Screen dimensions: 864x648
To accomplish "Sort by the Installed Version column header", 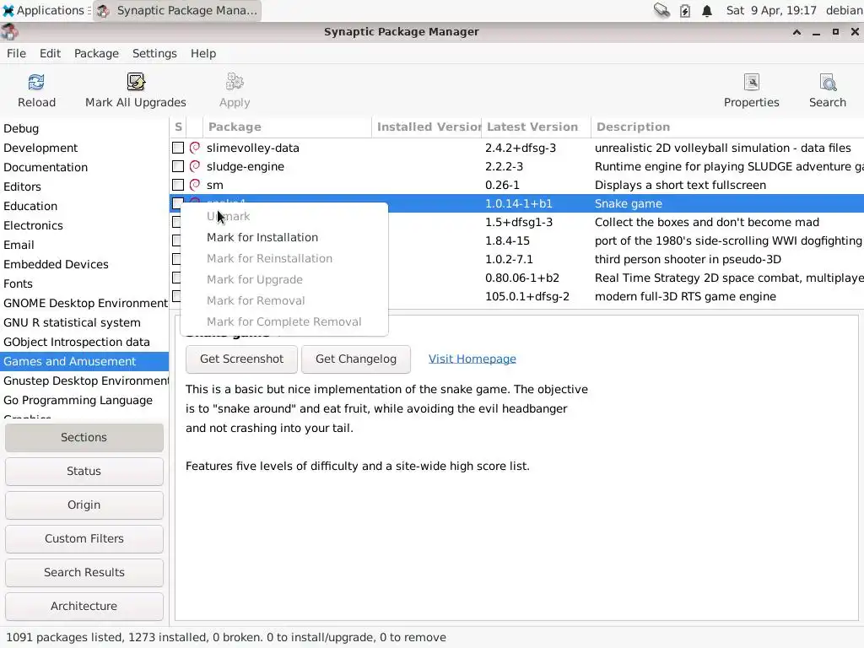I will click(426, 127).
